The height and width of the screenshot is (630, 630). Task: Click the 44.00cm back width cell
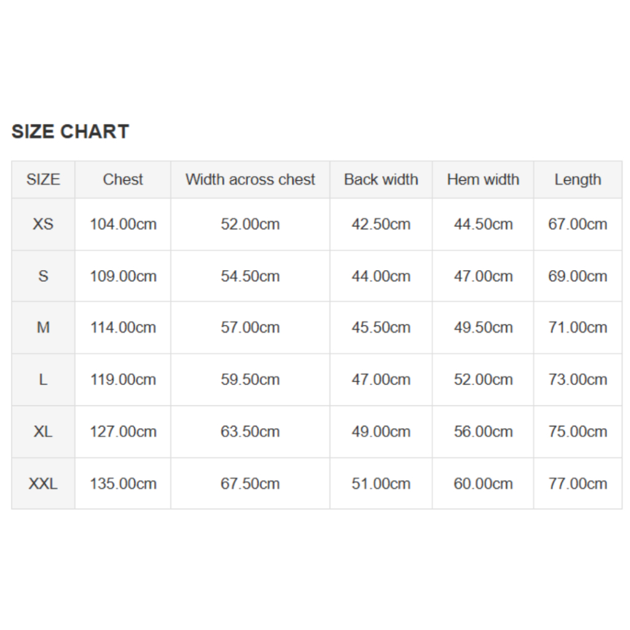click(381, 276)
